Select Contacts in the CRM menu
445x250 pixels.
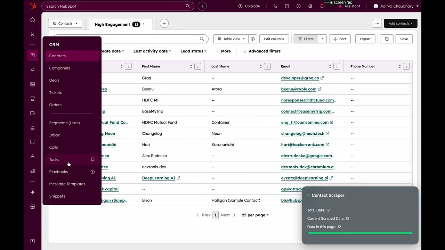coord(72,56)
